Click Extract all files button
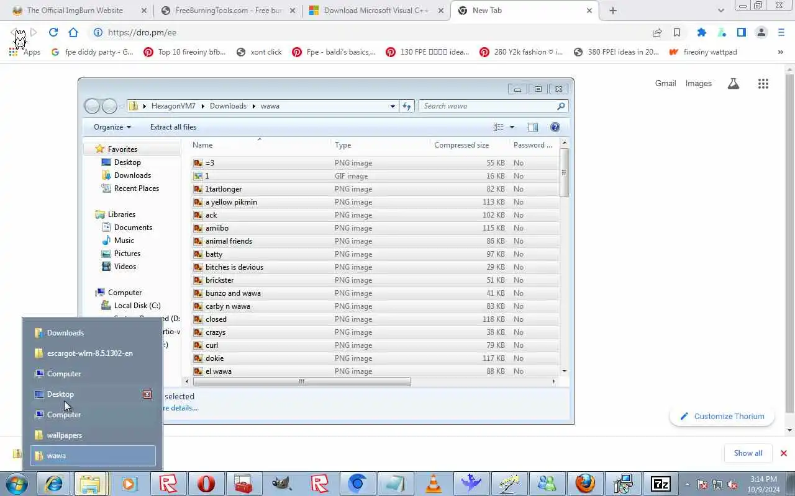795x496 pixels. coord(173,127)
